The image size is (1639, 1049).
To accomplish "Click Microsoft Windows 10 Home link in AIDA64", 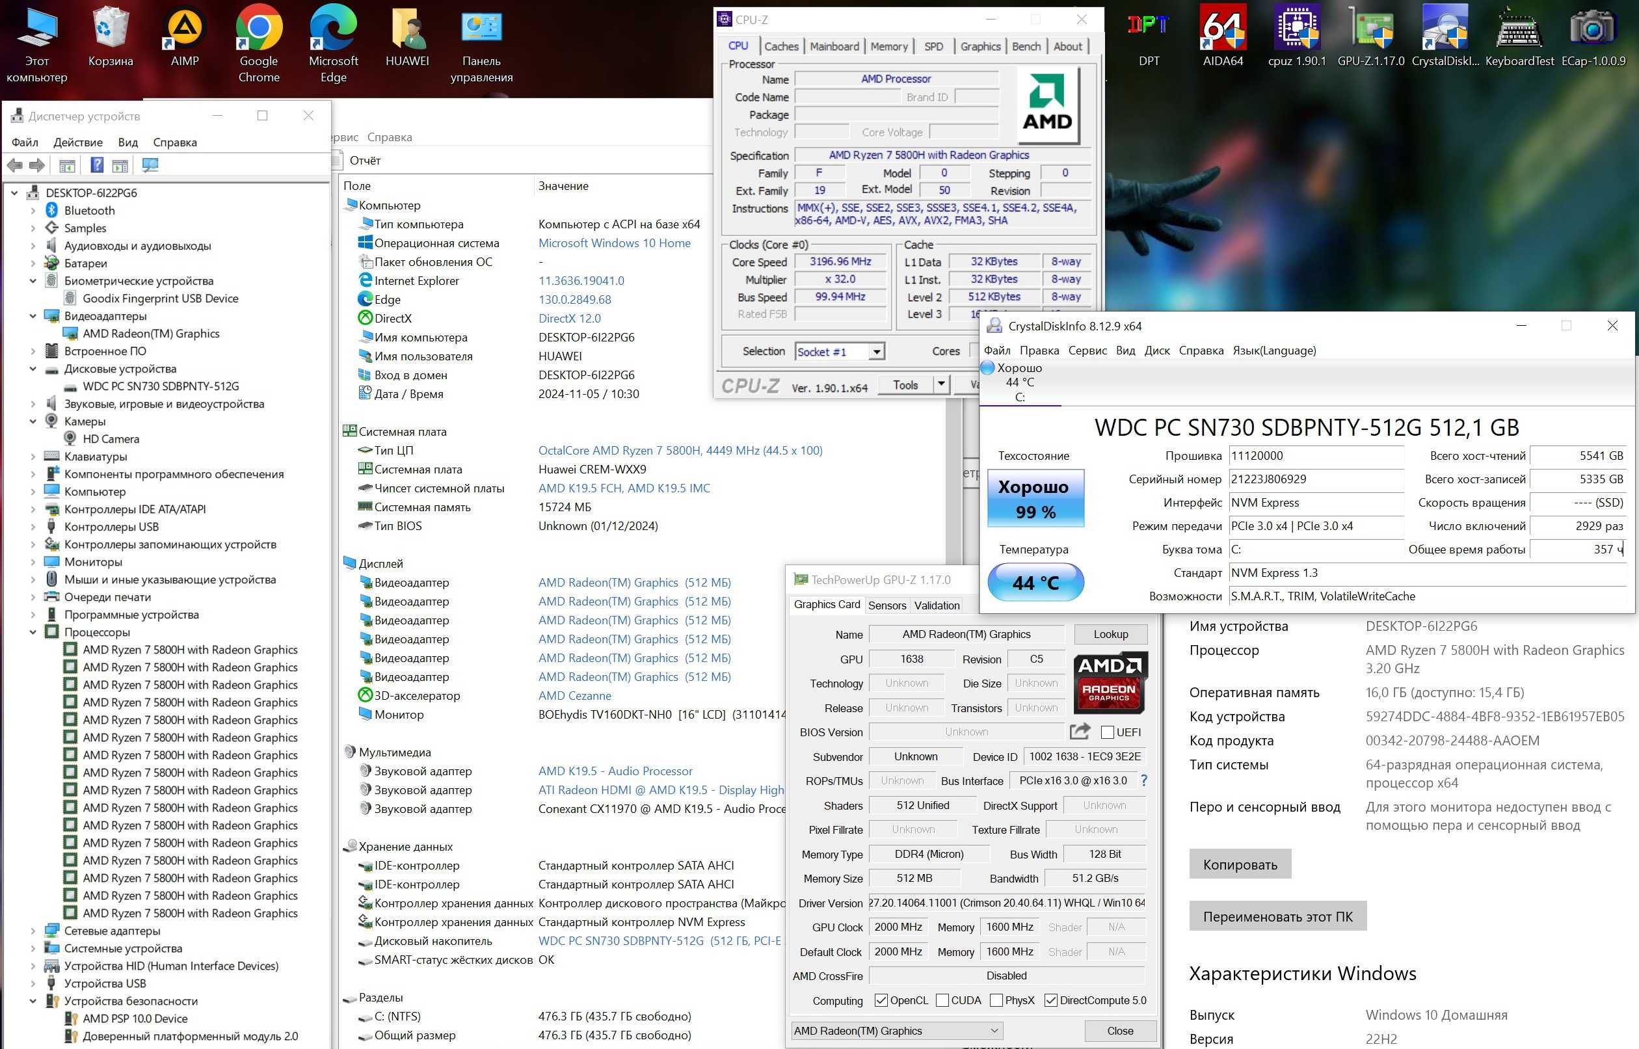I will [x=614, y=243].
